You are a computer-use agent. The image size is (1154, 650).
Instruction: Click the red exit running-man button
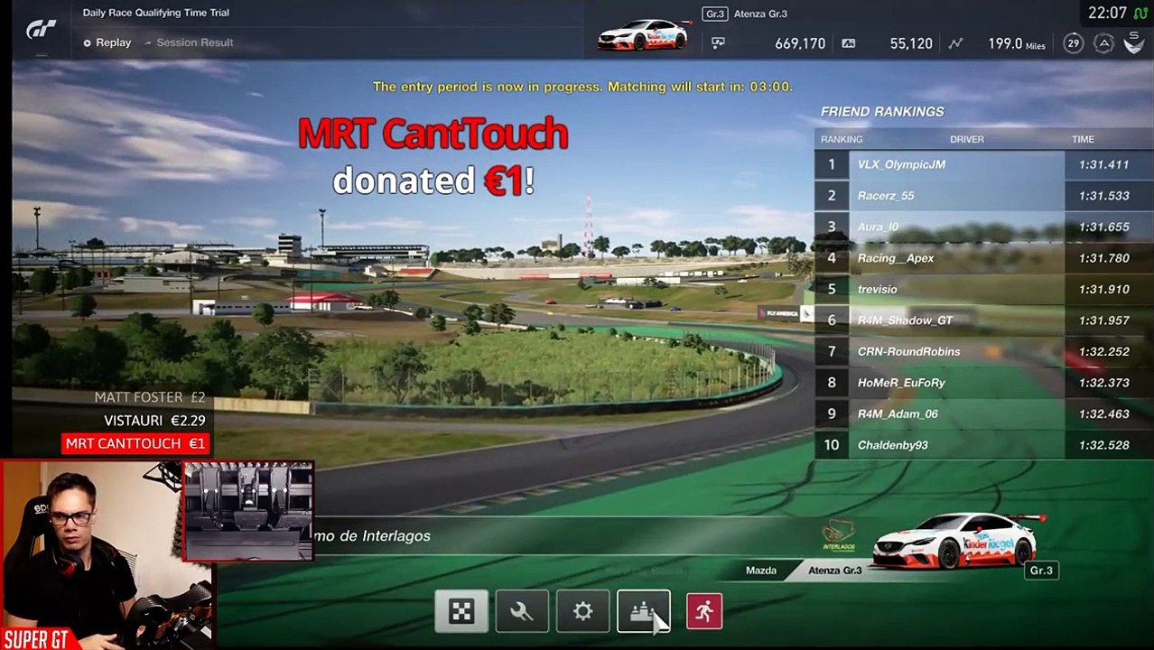(703, 611)
